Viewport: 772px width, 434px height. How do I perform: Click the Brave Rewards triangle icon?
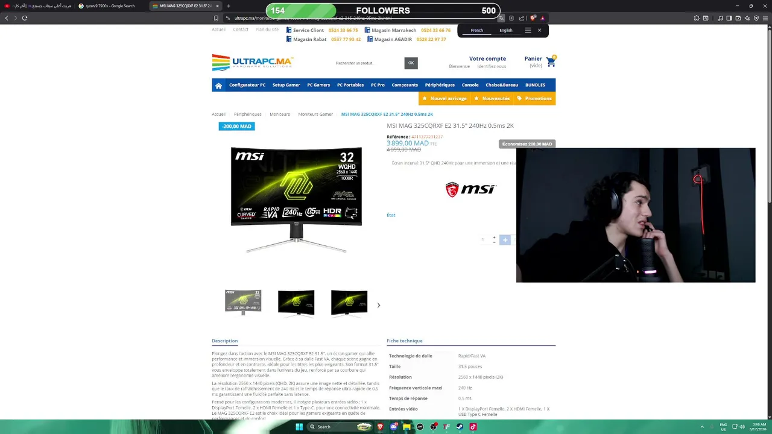tap(542, 18)
